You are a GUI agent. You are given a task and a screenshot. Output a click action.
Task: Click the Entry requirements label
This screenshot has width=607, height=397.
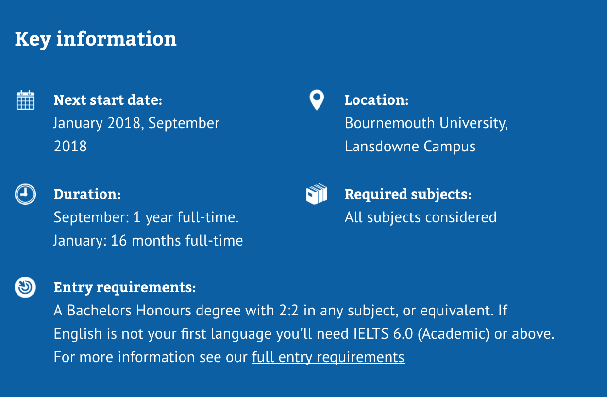pos(125,287)
